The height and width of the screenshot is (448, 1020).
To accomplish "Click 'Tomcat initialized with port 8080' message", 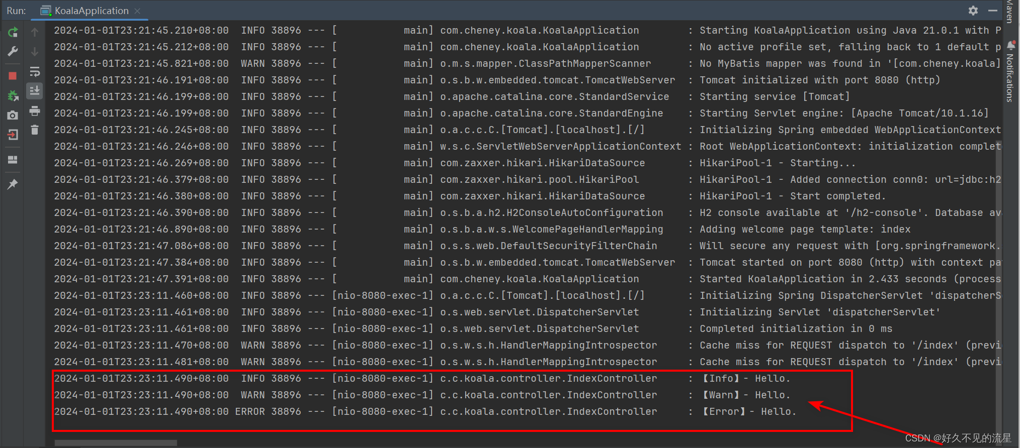I will (x=820, y=80).
